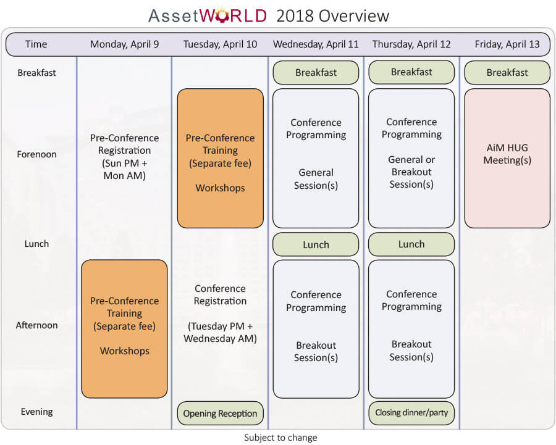Click the Lunch row label under Time
Image resolution: width=556 pixels, height=445 pixels.
pos(36,244)
